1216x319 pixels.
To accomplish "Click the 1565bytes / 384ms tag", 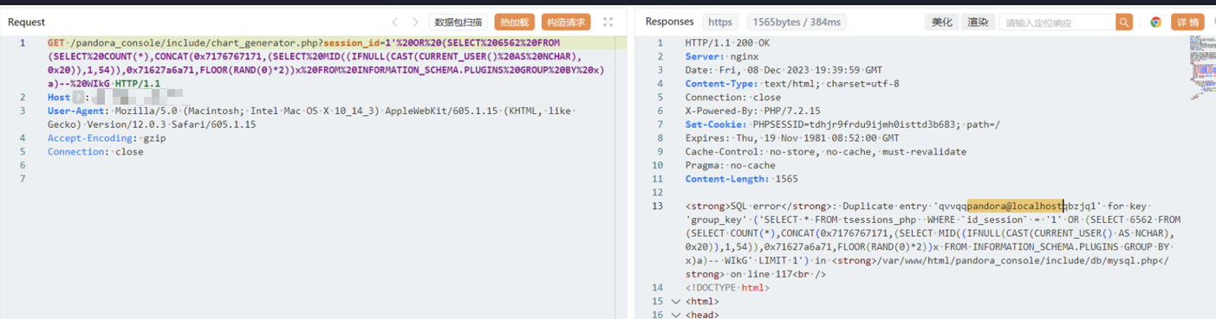I will point(796,22).
